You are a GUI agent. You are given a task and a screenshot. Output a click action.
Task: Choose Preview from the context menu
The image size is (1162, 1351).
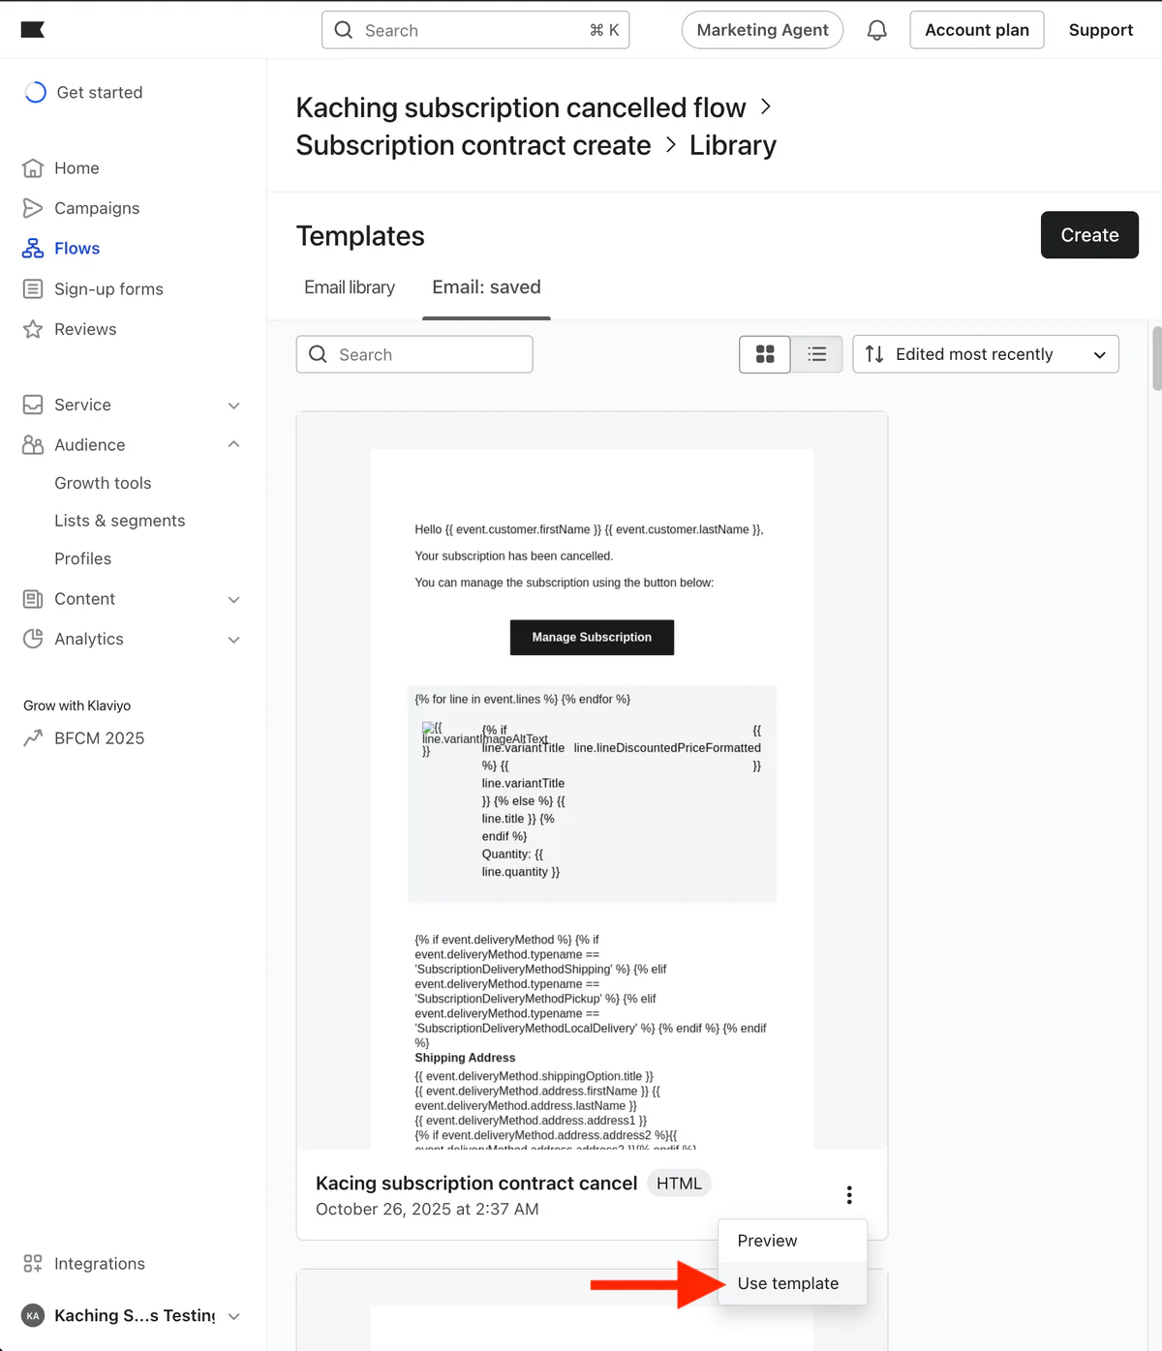(x=792, y=1241)
